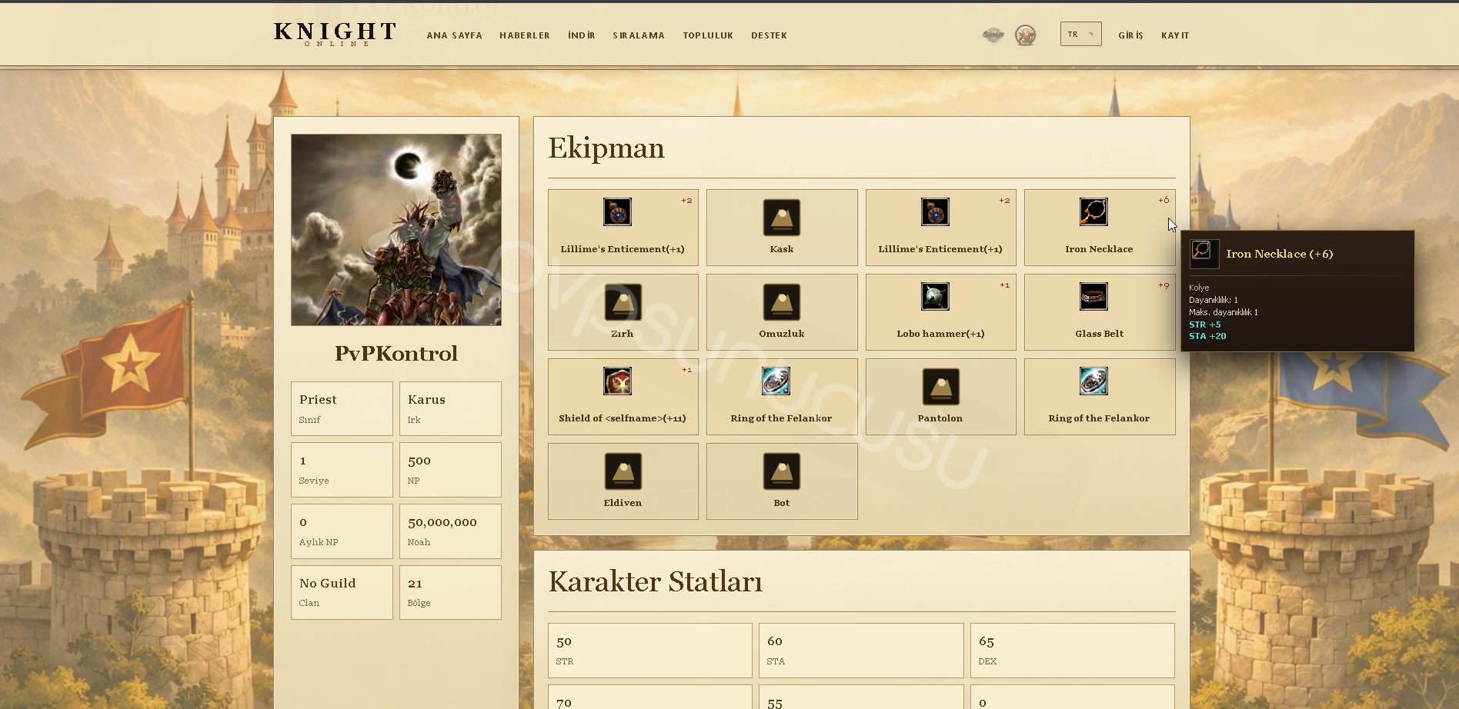Open the HABERLER menu item
The width and height of the screenshot is (1459, 709).
coord(524,35)
